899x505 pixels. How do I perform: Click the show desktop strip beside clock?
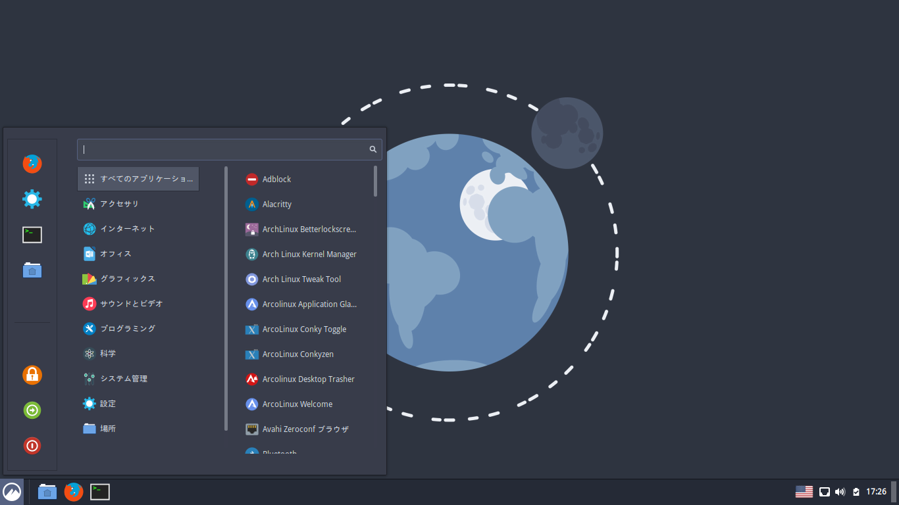pyautogui.click(x=894, y=492)
